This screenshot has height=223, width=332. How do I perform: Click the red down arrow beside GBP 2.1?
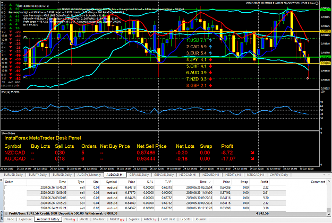[210, 85]
